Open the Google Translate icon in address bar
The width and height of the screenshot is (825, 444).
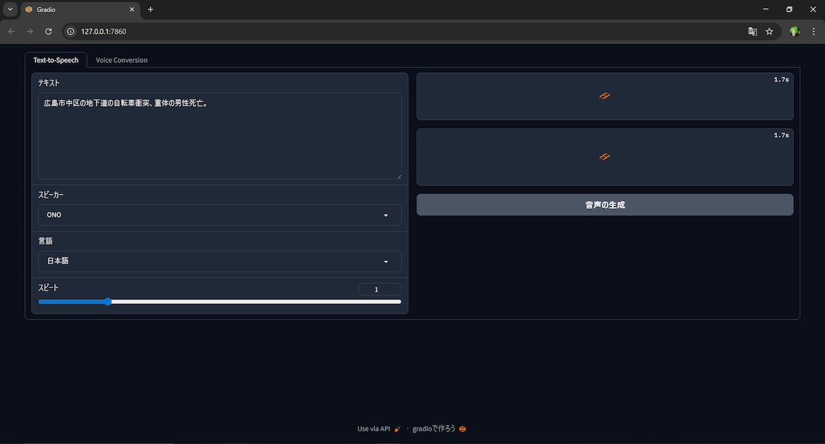click(753, 31)
